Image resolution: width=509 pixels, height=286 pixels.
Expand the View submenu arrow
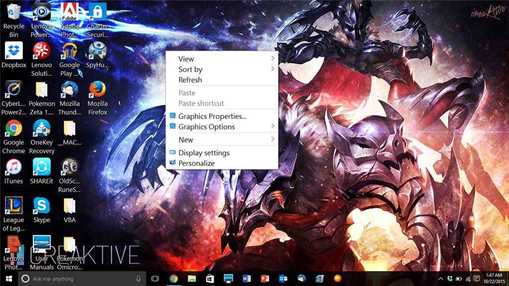click(x=273, y=59)
